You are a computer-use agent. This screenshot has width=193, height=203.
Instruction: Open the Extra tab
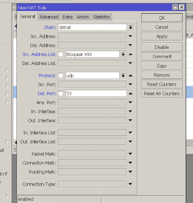[67, 17]
